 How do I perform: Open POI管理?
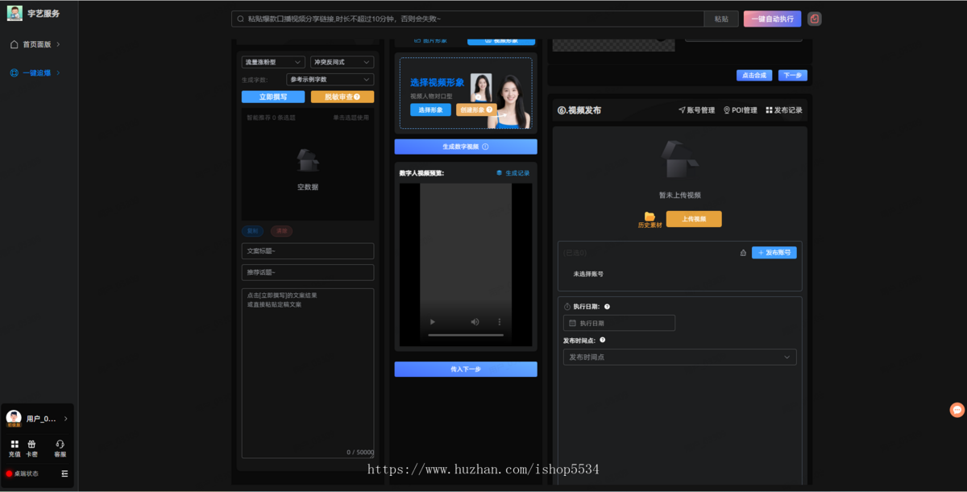point(740,110)
